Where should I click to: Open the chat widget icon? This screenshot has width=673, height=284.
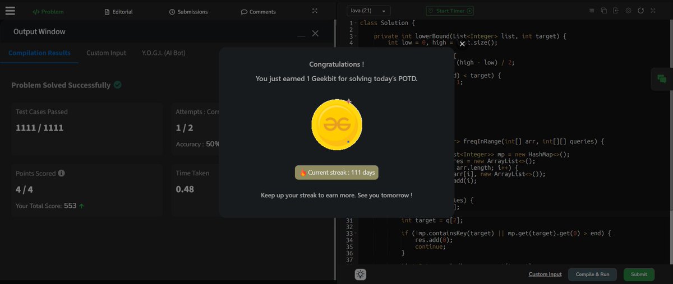[662, 79]
